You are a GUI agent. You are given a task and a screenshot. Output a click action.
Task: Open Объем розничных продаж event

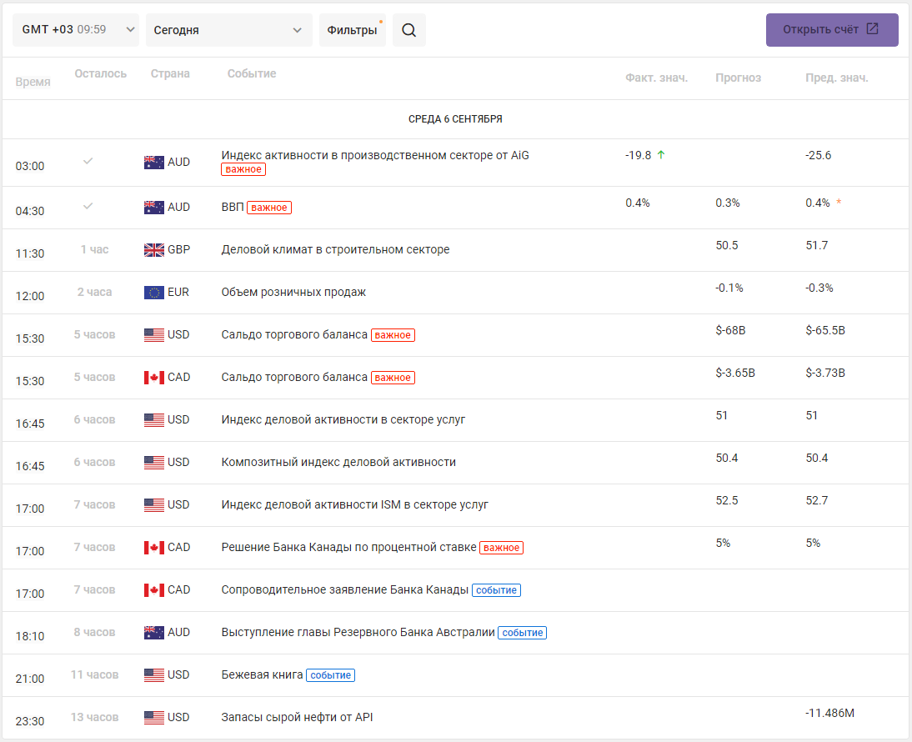point(293,292)
